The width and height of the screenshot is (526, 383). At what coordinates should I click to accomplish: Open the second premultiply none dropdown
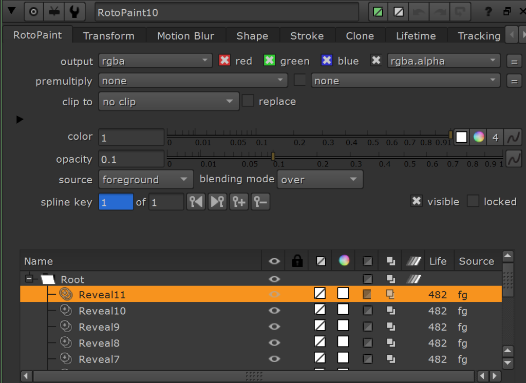[x=405, y=81]
